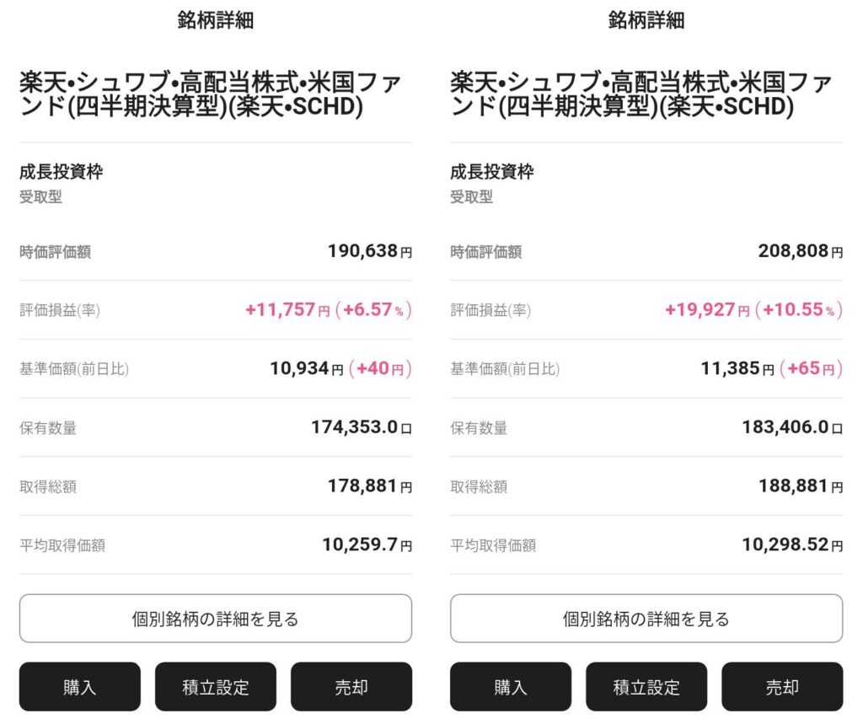Screen dimensions: 863x719
Task: Open 積立設定 in the 190,638円 panel
Action: (x=215, y=687)
